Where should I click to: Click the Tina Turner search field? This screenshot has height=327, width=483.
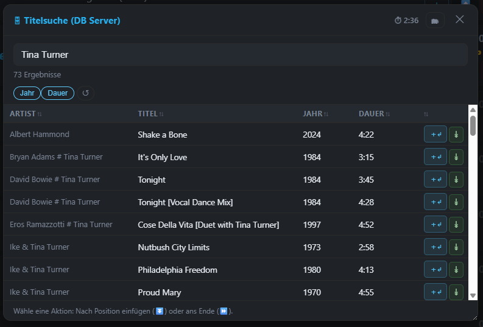tap(240, 55)
